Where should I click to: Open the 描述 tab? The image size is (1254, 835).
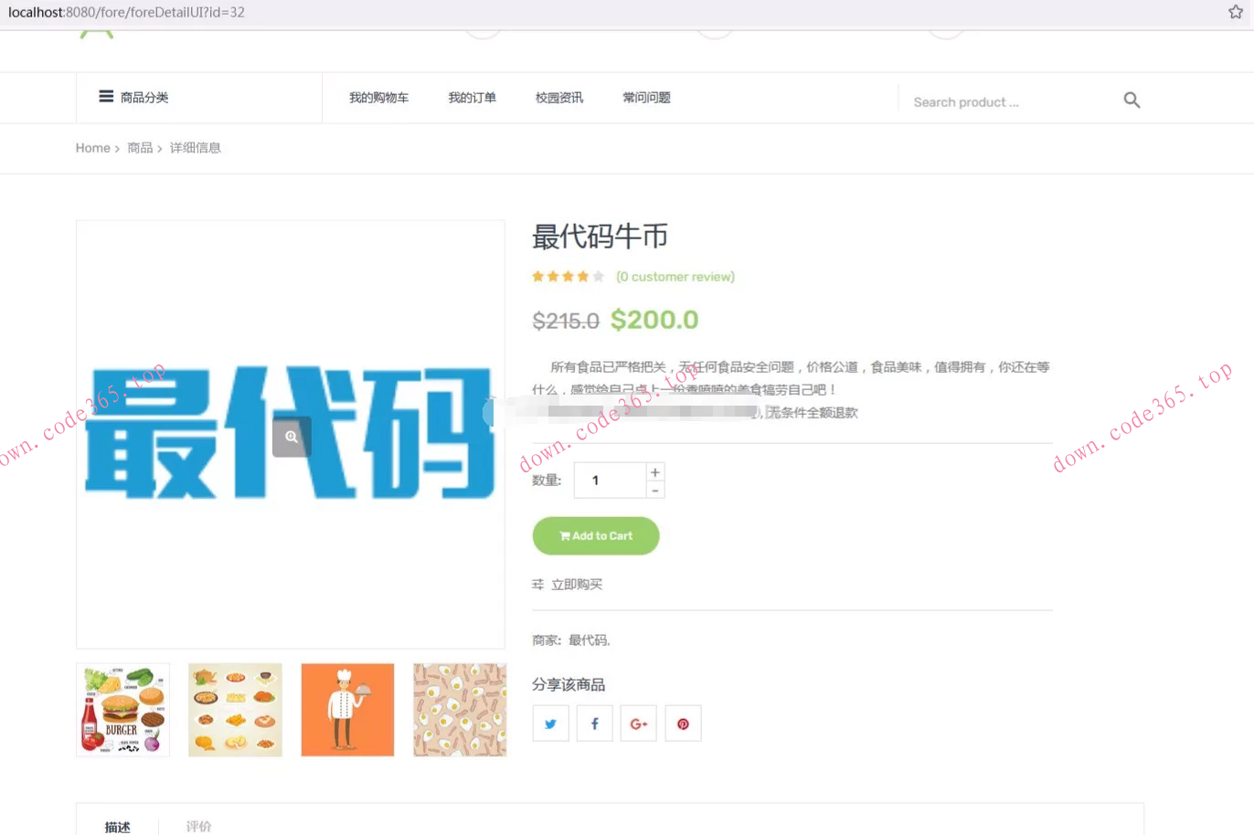point(117,826)
